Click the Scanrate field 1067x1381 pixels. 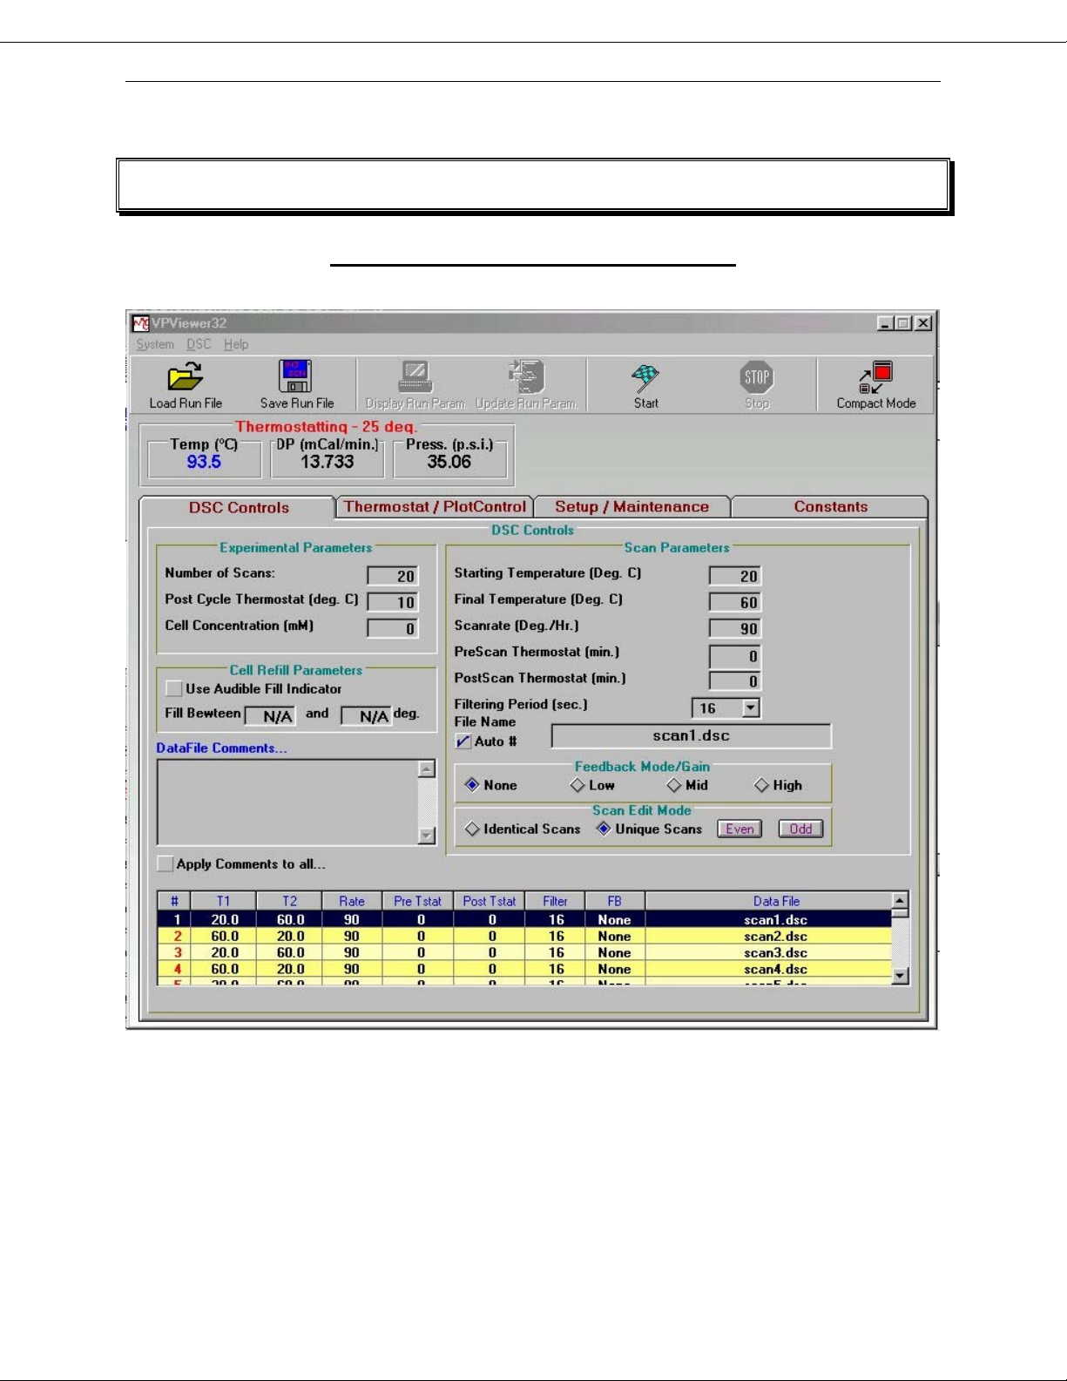(735, 628)
